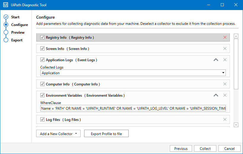Viewport: 243px width, 154px height.
Task: Disable the Screen Info collector checkbox
Action: click(42, 48)
